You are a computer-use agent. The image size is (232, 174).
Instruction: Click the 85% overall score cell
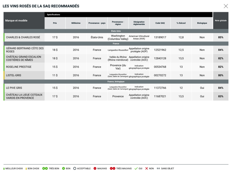[x=221, y=37]
